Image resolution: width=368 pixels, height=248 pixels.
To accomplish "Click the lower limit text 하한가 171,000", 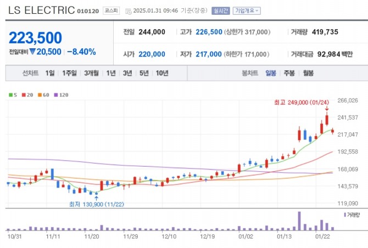I will click(247, 54).
